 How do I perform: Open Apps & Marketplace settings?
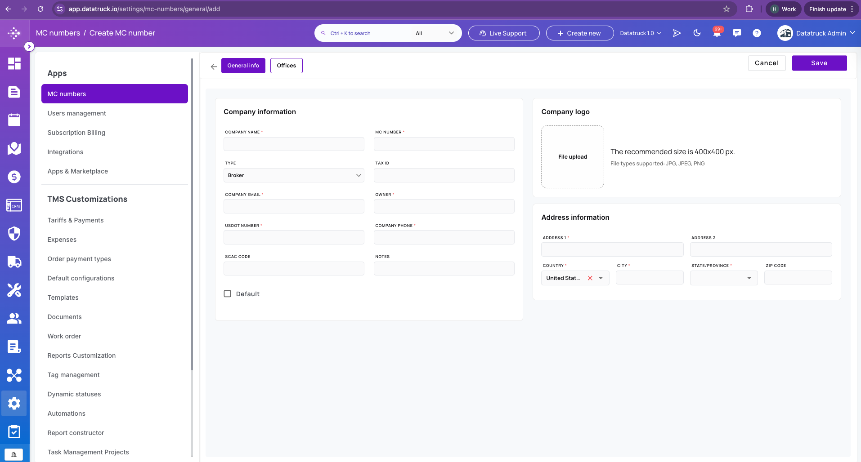point(78,171)
